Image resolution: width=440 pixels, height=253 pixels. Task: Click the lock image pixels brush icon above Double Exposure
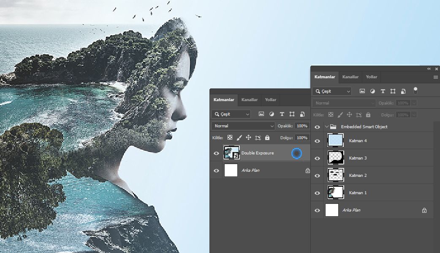(x=239, y=137)
